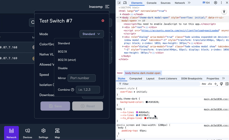Expand the div id root node
229x140 pixels.
123,27
